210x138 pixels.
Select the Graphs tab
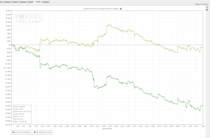(38, 2)
